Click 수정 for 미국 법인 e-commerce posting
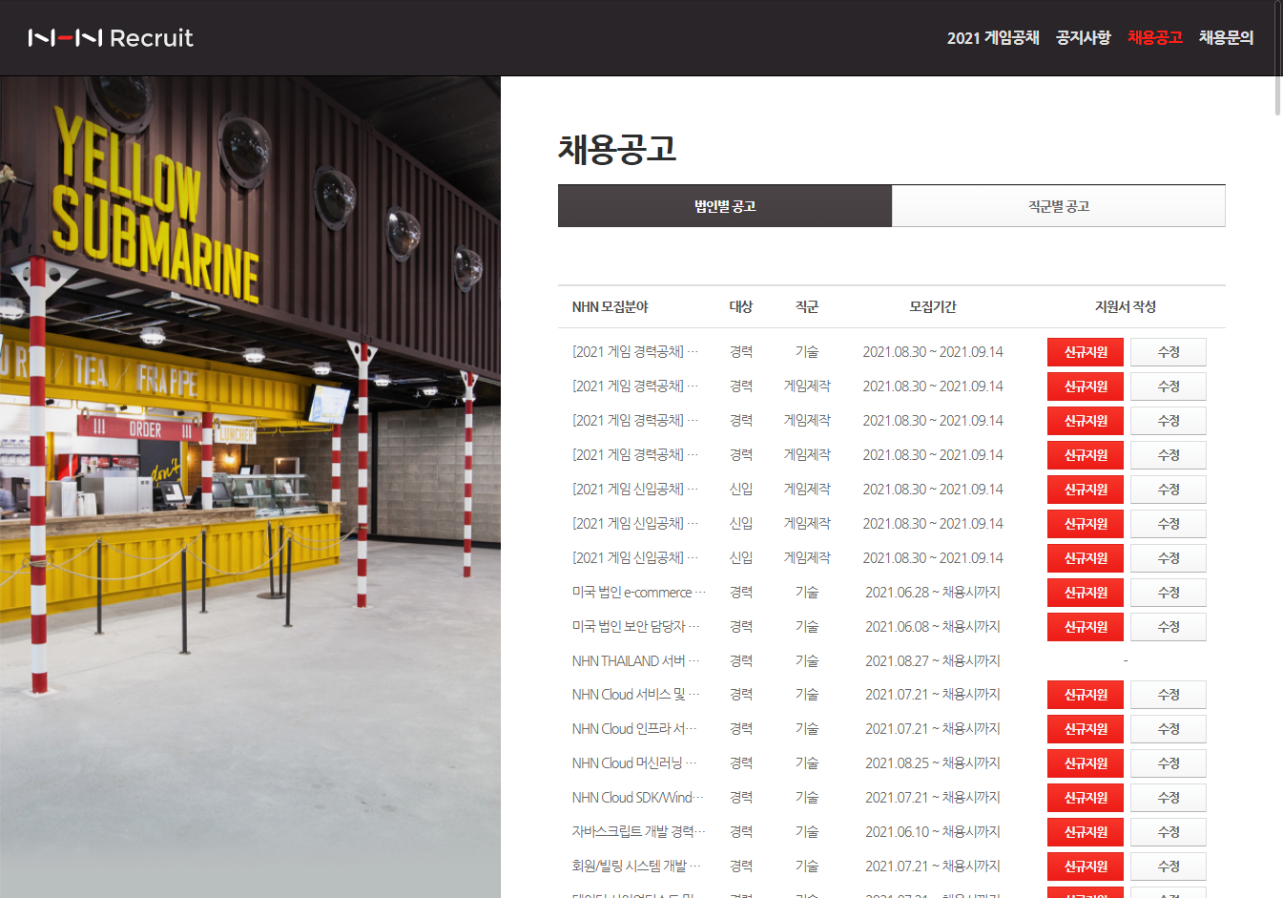This screenshot has height=898, width=1283. pos(1169,593)
